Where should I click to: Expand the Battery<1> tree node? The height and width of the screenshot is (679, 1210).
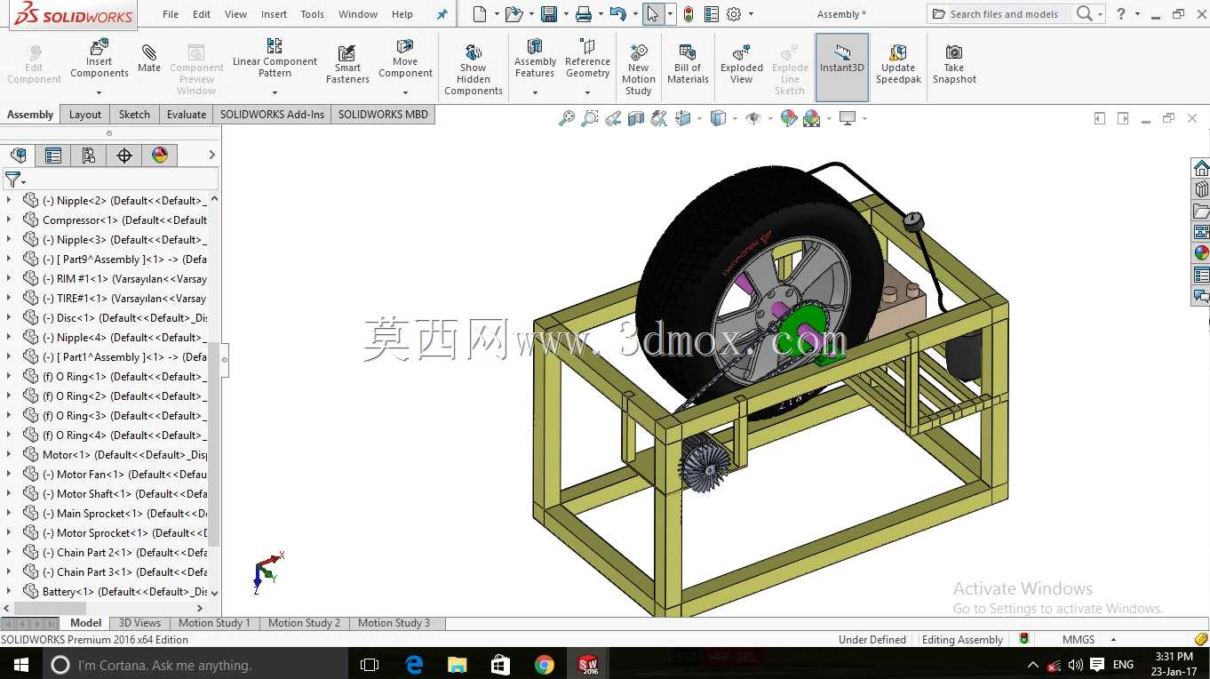tap(9, 591)
